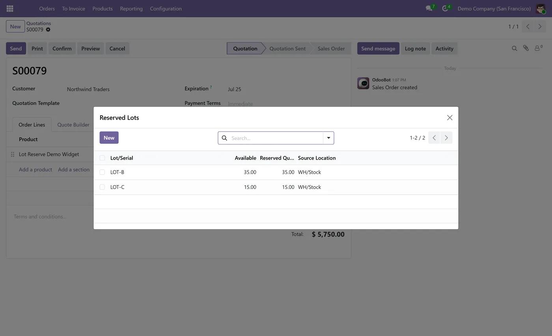Select the Quotation Sent status stage

coord(287,48)
